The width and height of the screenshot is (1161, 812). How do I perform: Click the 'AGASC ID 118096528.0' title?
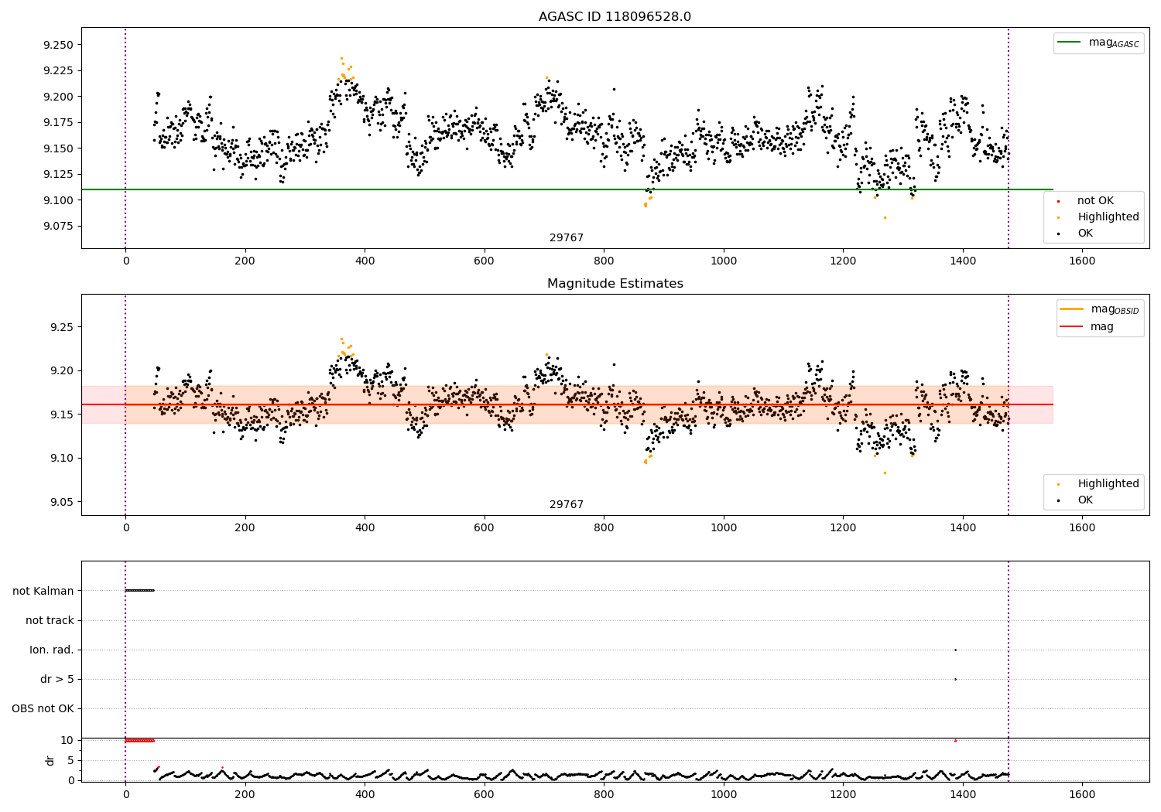click(615, 17)
